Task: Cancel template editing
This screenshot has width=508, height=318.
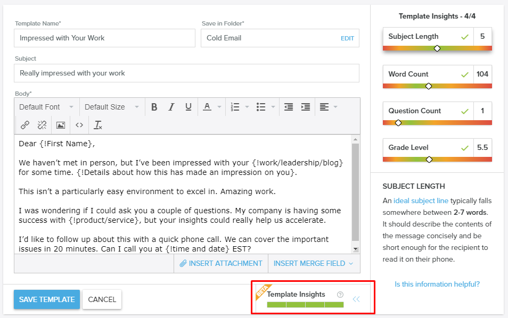Action: [x=102, y=299]
